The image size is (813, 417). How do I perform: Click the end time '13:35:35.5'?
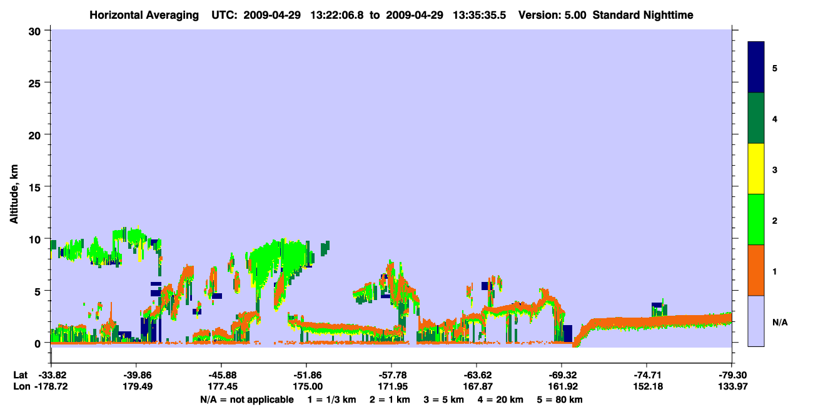(x=480, y=14)
